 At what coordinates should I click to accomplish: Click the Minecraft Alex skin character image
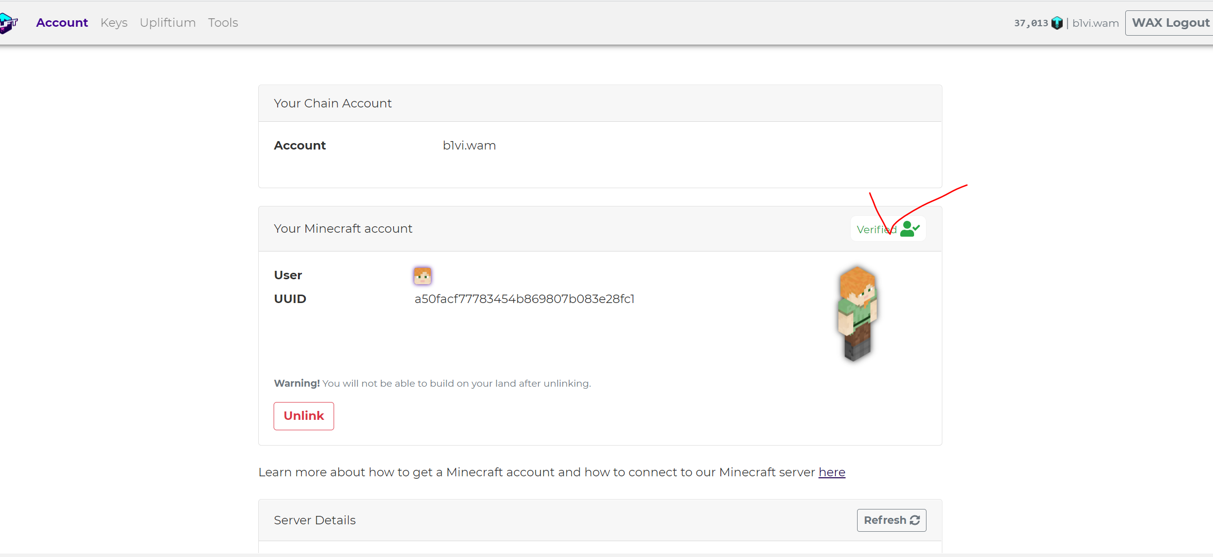click(857, 314)
